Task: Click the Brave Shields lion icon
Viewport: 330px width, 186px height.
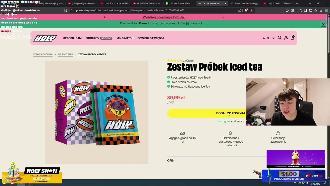Action: pos(246,10)
